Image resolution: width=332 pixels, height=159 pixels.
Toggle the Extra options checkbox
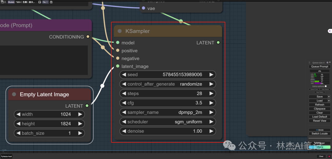point(326,86)
